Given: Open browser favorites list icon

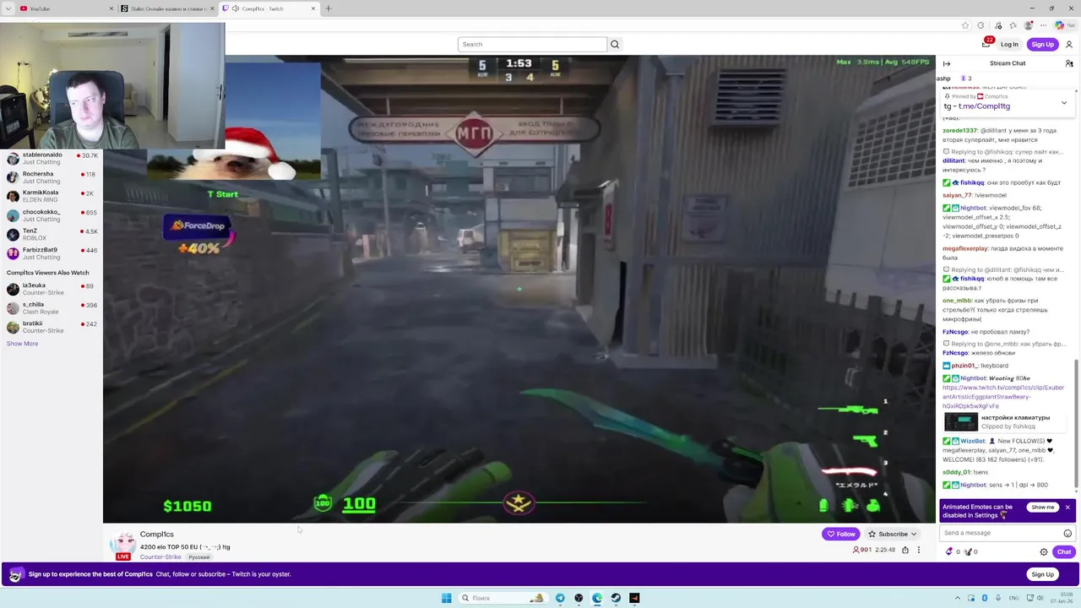Looking at the screenshot, I should pos(1013,25).
